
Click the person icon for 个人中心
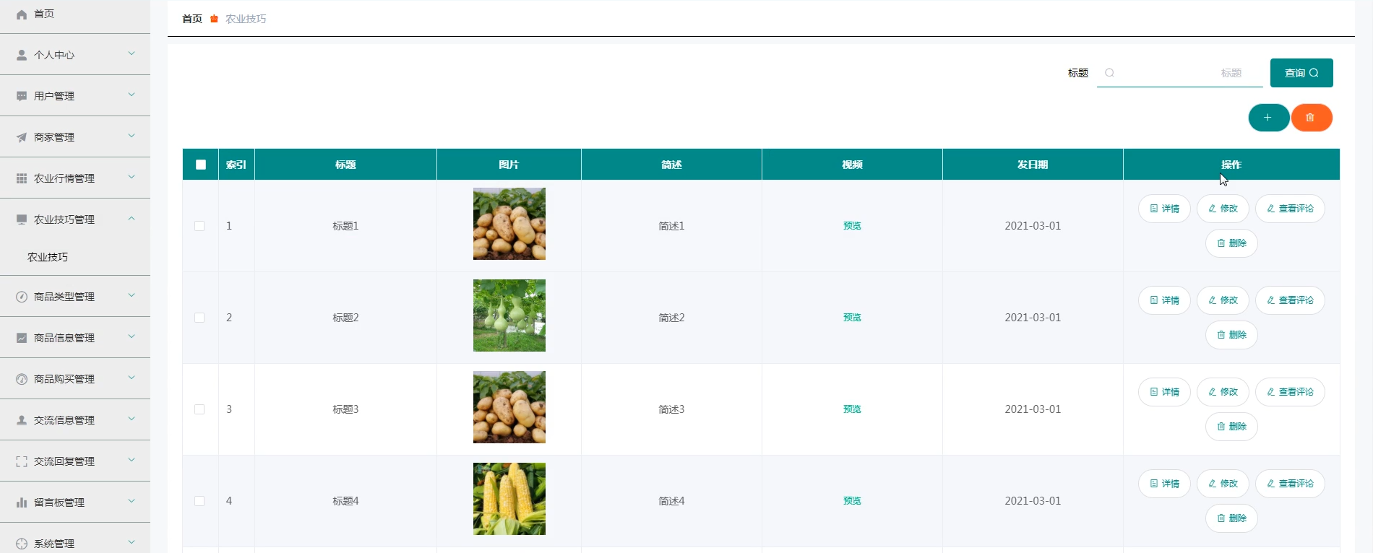tap(22, 55)
